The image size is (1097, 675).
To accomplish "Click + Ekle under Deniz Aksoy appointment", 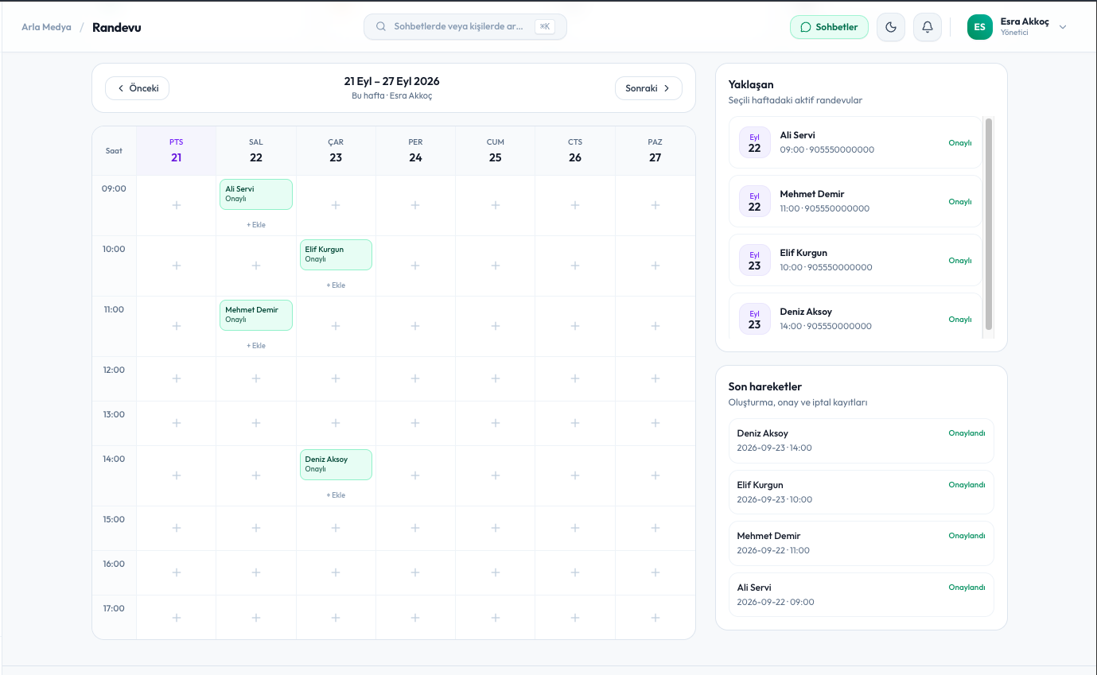I will (336, 495).
